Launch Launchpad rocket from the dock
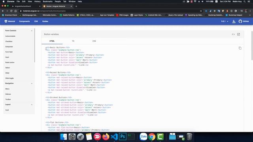Image resolution: width=253 pixels, height=142 pixels. coord(80,137)
